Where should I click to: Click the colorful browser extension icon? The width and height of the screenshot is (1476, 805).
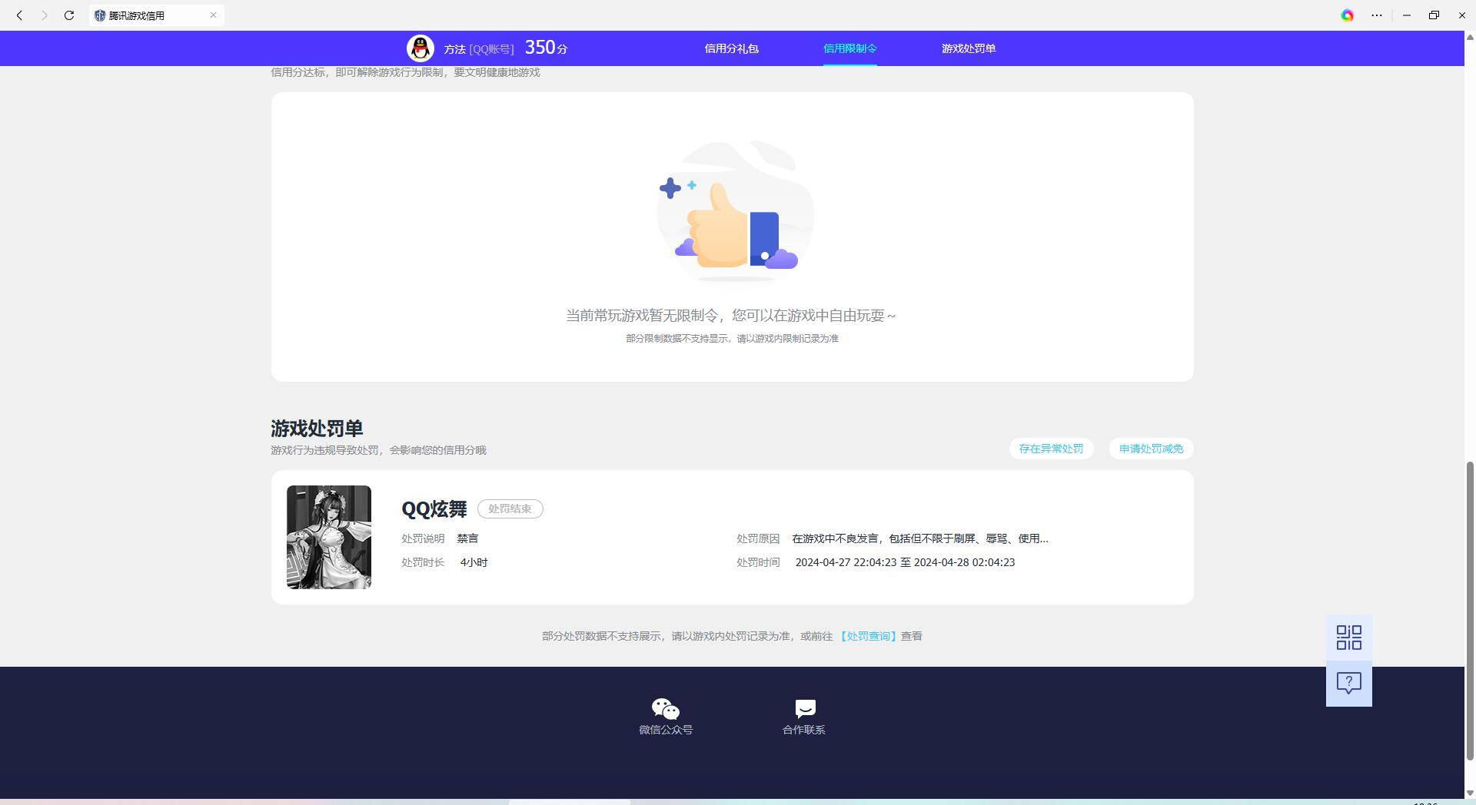click(x=1347, y=15)
